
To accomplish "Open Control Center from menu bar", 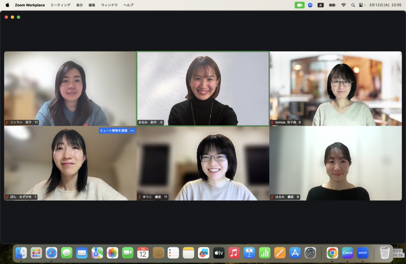I will (362, 5).
